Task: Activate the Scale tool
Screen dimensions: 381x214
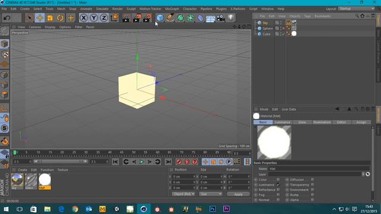Action: (x=50, y=18)
